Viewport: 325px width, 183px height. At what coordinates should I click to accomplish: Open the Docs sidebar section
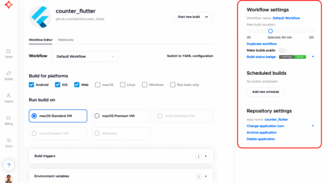pyautogui.click(x=9, y=143)
